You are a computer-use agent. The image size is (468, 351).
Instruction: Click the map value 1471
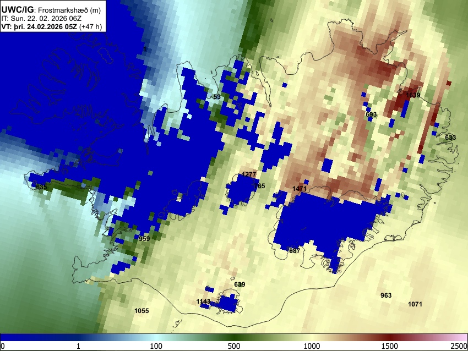click(300, 189)
